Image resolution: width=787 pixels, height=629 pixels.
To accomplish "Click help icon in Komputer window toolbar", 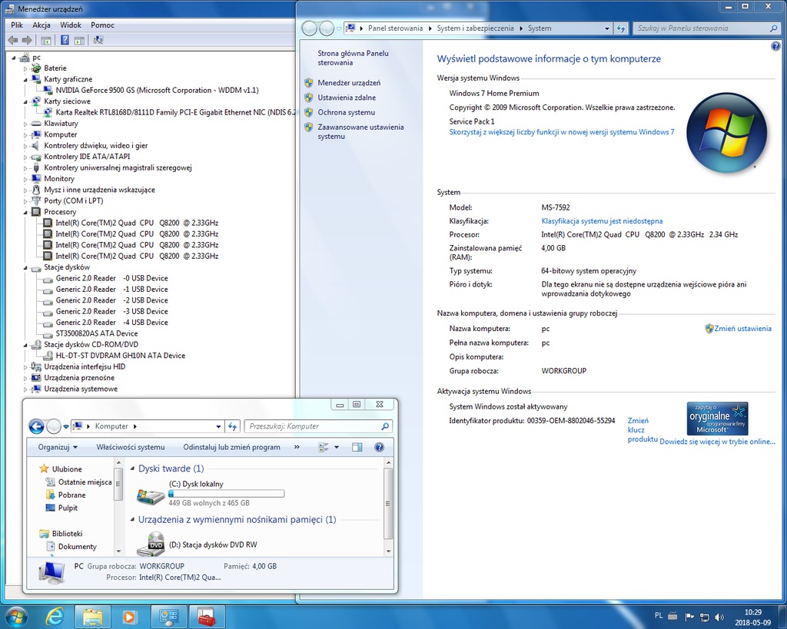I will pos(380,447).
